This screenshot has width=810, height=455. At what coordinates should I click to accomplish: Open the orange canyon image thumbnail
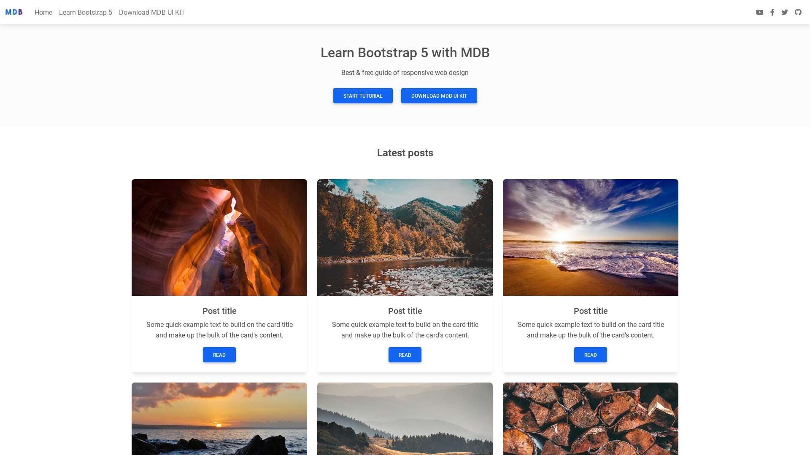coord(219,237)
